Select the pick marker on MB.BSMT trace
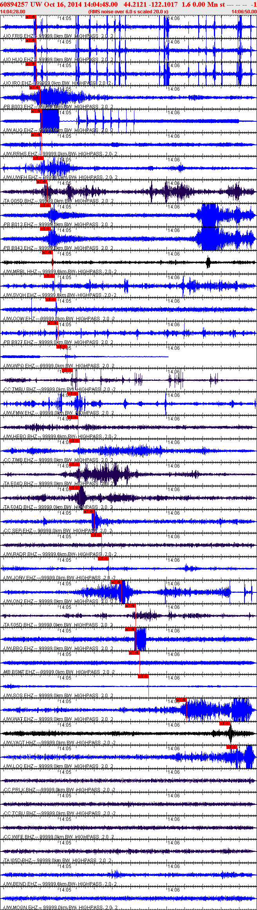The width and height of the screenshot is (257, 910). [134, 652]
